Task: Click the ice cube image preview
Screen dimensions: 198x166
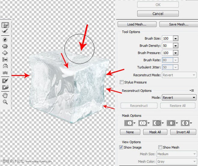Action: tap(69, 87)
